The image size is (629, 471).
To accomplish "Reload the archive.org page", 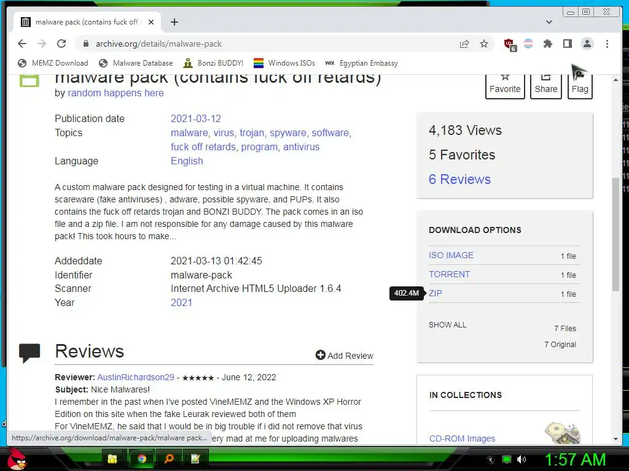I will pyautogui.click(x=61, y=44).
